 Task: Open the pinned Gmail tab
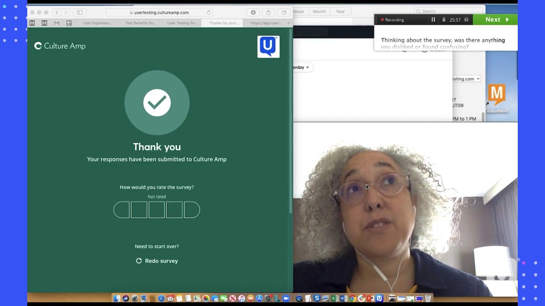[57, 23]
